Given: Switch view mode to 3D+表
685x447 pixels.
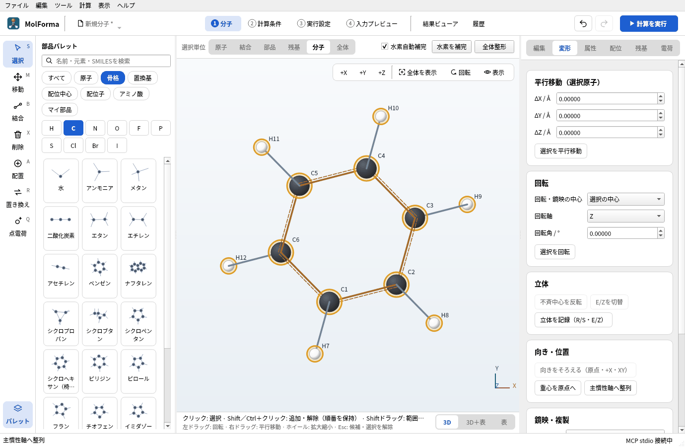Looking at the screenshot, I should pos(476,422).
